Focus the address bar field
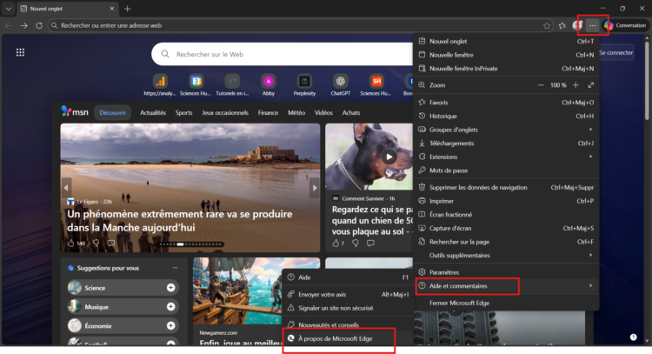This screenshot has width=652, height=354. click(301, 25)
